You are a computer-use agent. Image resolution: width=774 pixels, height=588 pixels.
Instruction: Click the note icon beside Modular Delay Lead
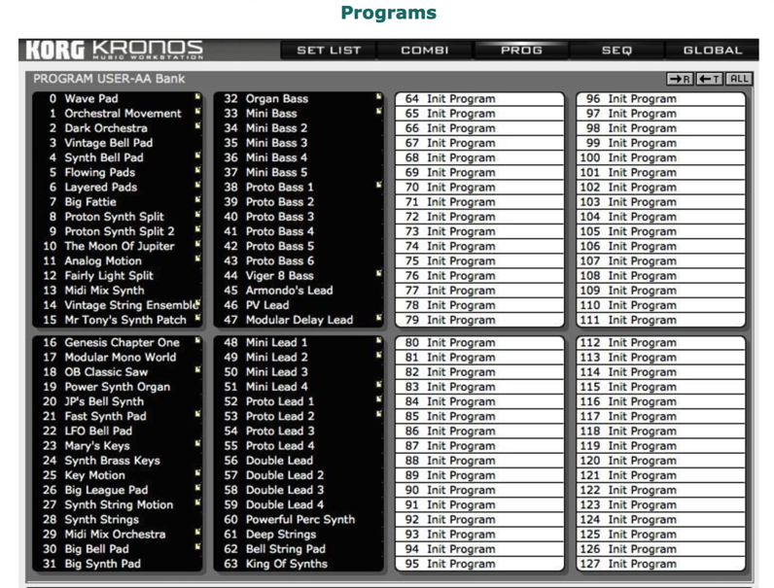coord(379,318)
